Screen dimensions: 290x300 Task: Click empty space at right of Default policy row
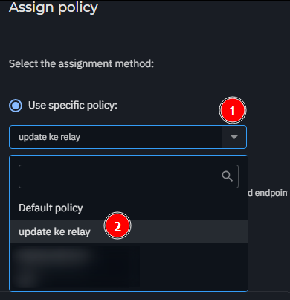tap(165, 208)
